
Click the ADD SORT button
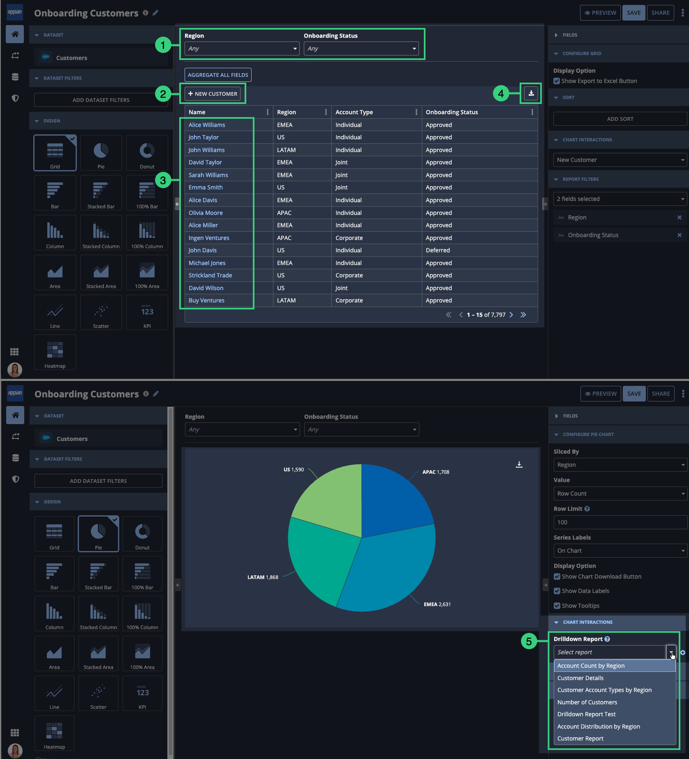(x=620, y=119)
